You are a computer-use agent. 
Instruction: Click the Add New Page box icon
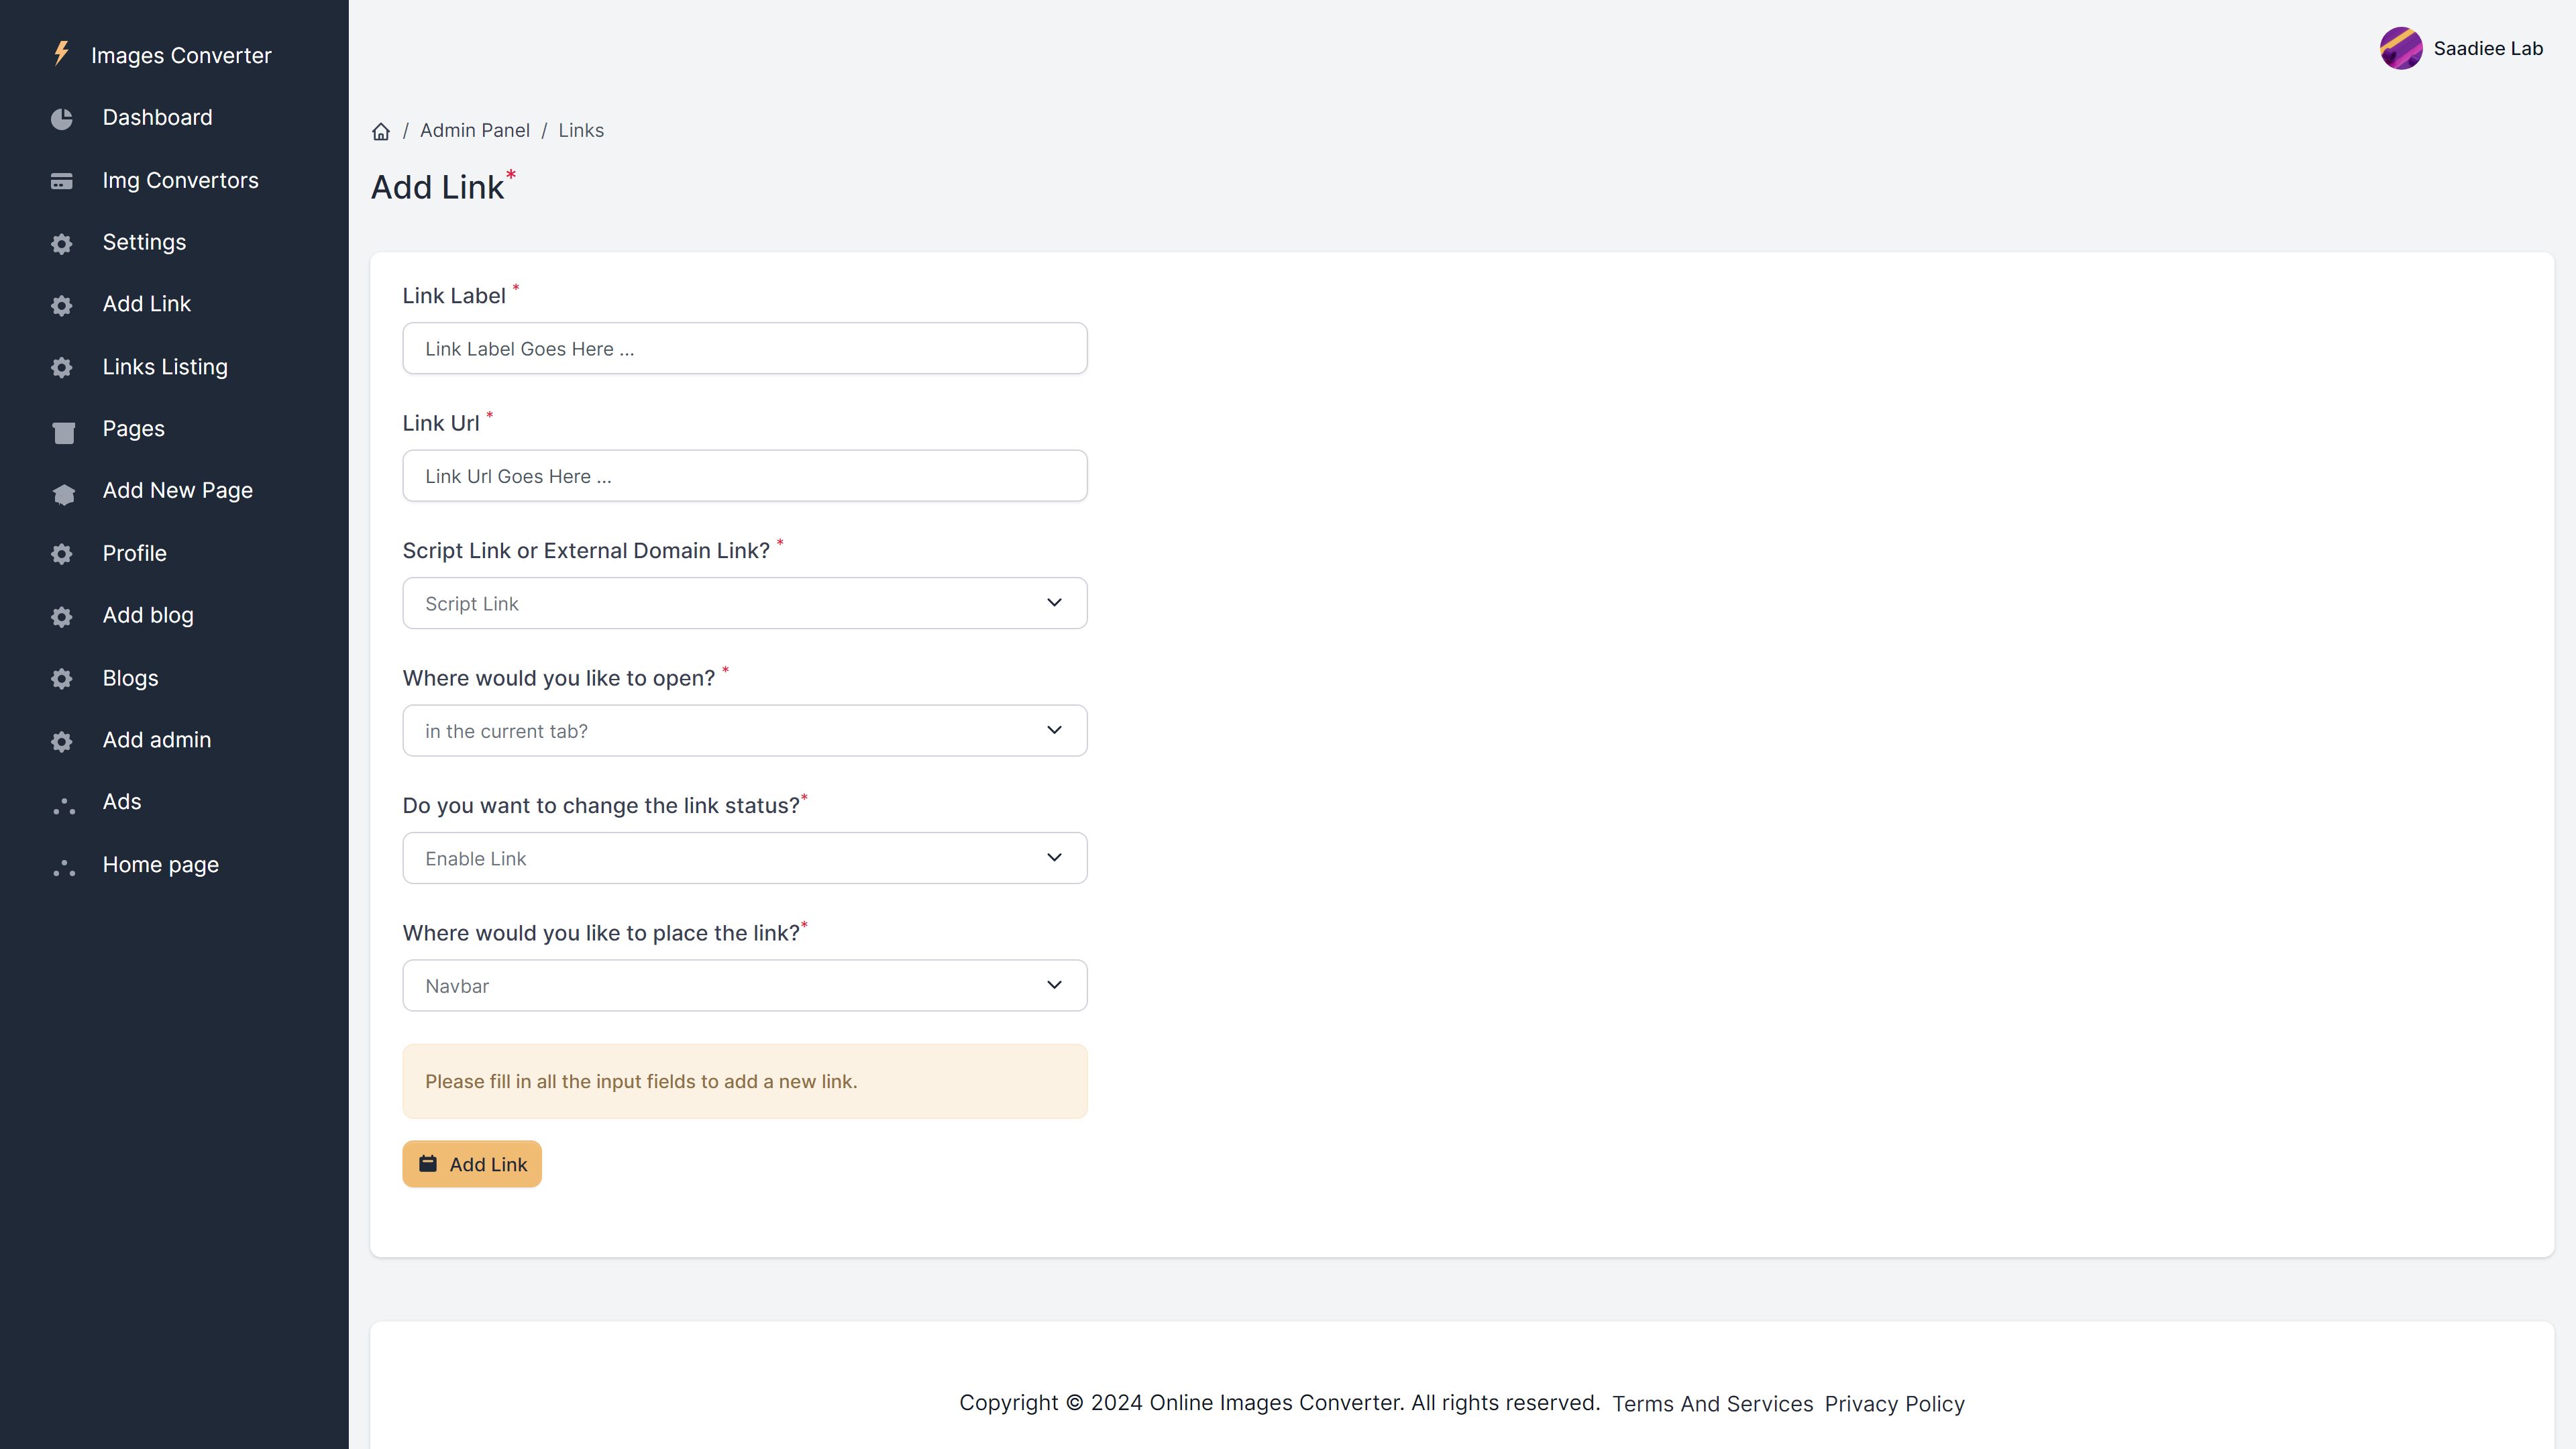(63, 493)
